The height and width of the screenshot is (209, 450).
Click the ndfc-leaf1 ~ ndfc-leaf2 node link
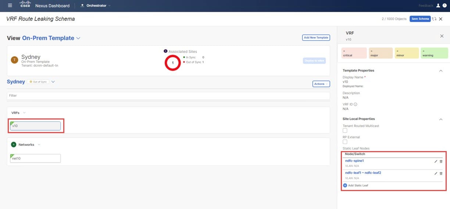point(363,172)
